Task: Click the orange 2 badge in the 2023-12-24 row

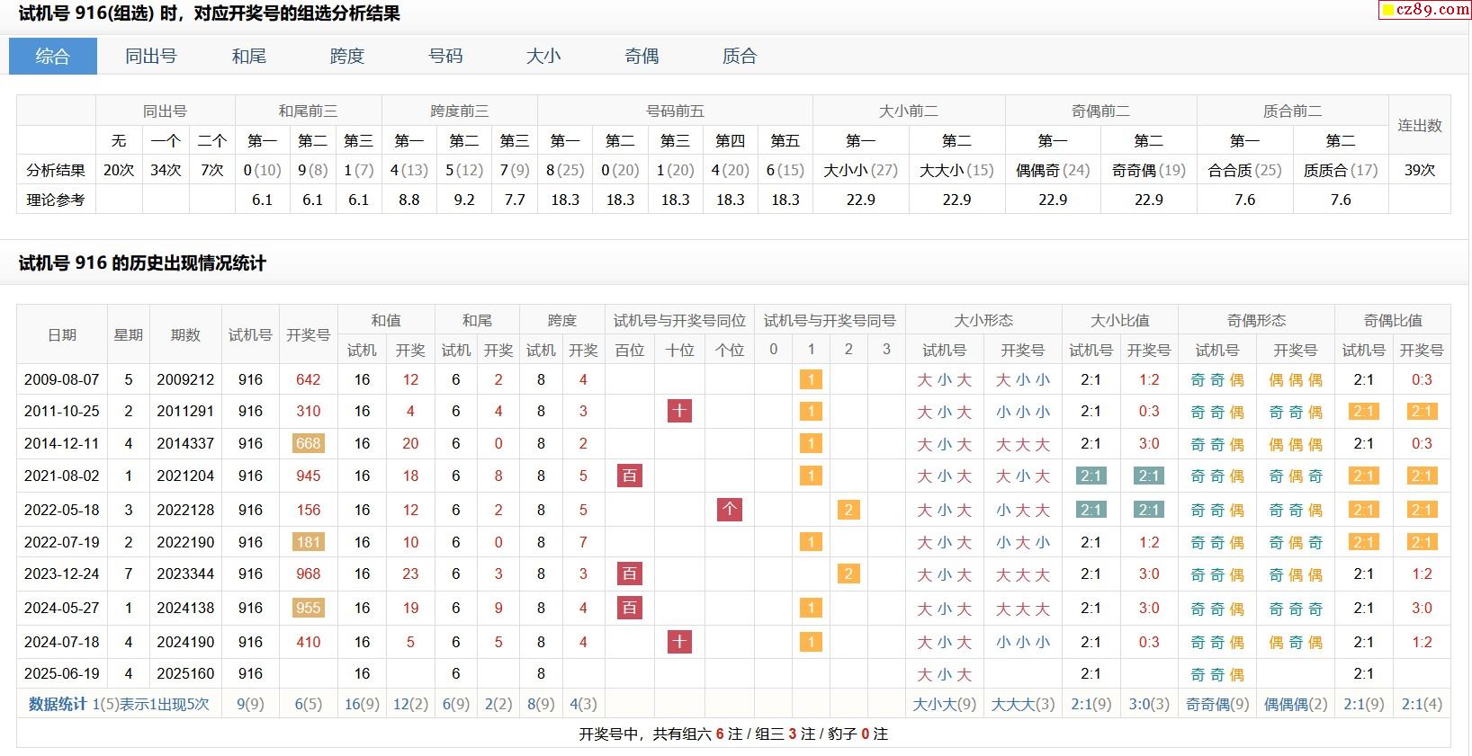Action: [x=848, y=574]
